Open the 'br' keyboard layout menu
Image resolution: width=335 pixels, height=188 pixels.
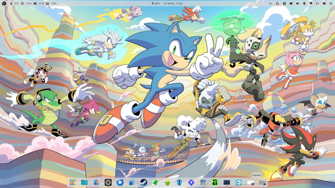pyautogui.click(x=271, y=3)
